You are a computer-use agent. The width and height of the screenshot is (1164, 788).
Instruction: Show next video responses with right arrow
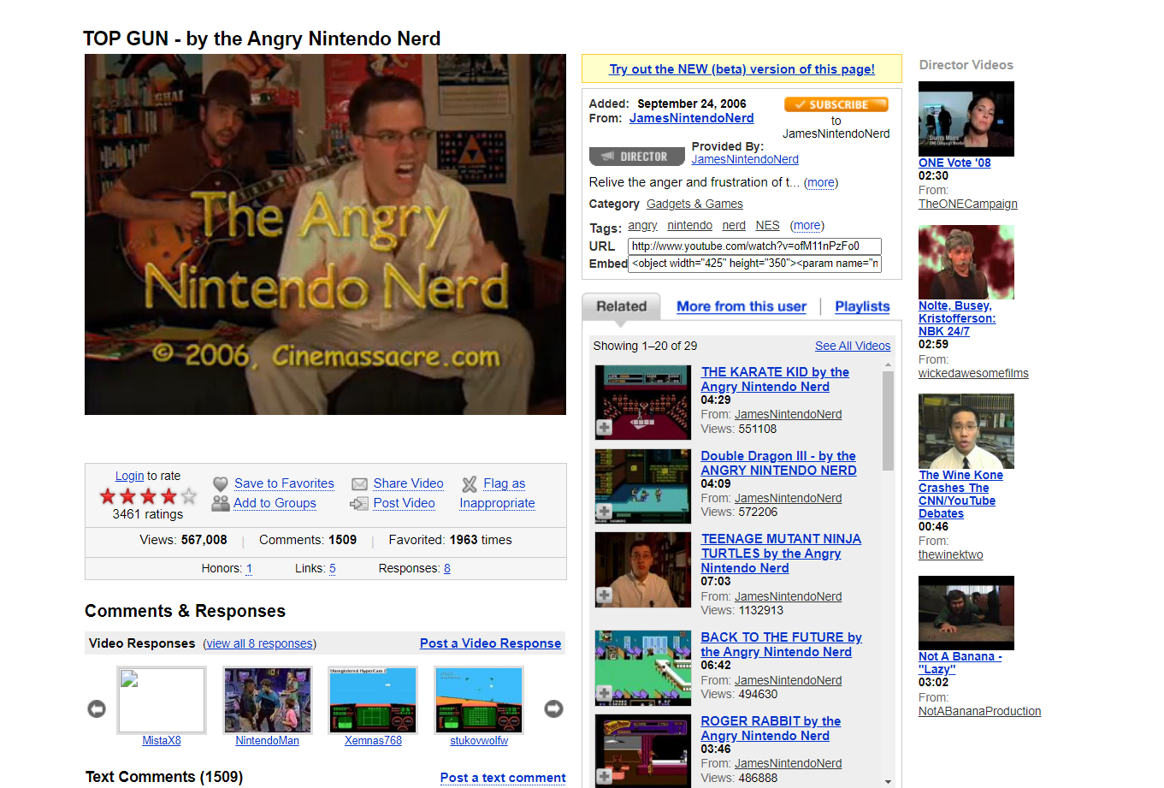coord(554,709)
